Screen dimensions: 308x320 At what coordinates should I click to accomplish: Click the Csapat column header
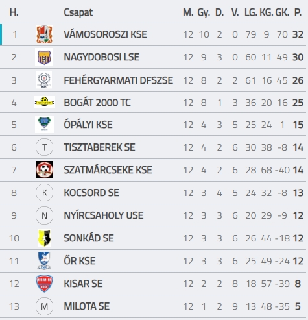78,12
